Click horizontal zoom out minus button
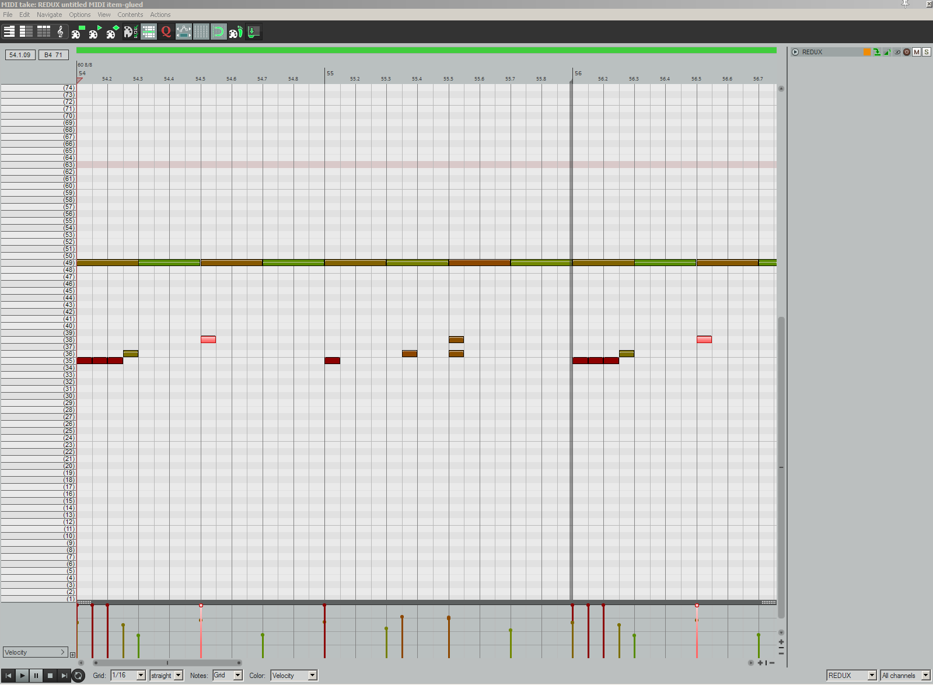The image size is (933, 685). tap(772, 663)
